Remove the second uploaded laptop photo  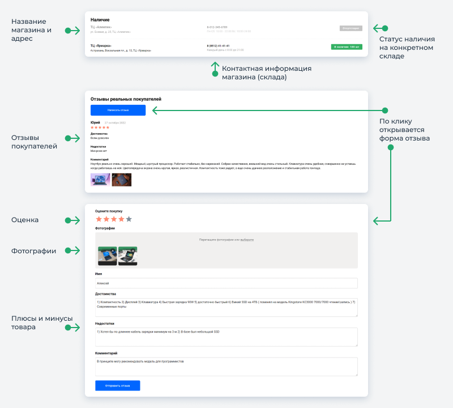133,250
